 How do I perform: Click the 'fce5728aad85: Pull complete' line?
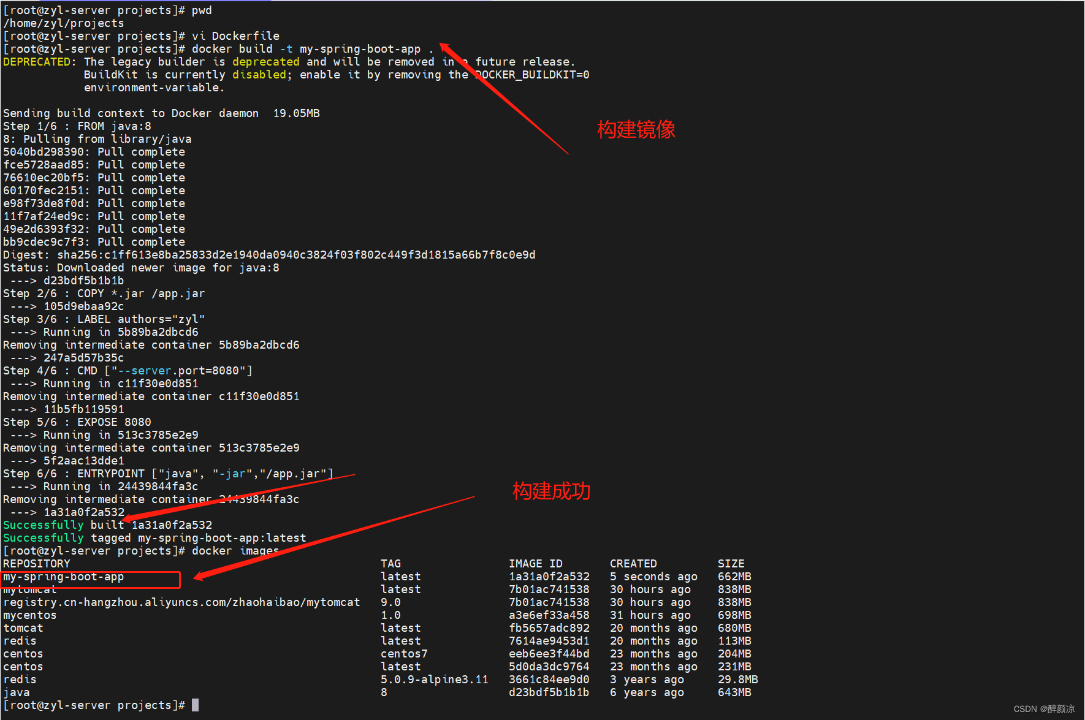pos(94,165)
